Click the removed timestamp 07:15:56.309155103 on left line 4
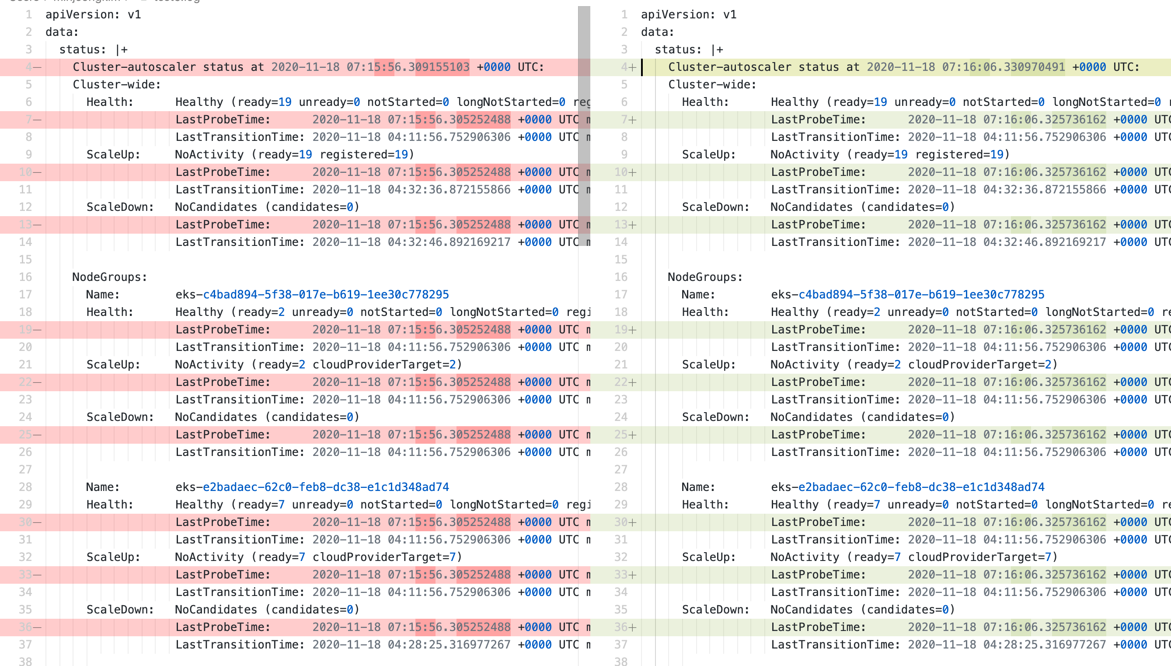This screenshot has height=666, width=1171. tap(408, 67)
